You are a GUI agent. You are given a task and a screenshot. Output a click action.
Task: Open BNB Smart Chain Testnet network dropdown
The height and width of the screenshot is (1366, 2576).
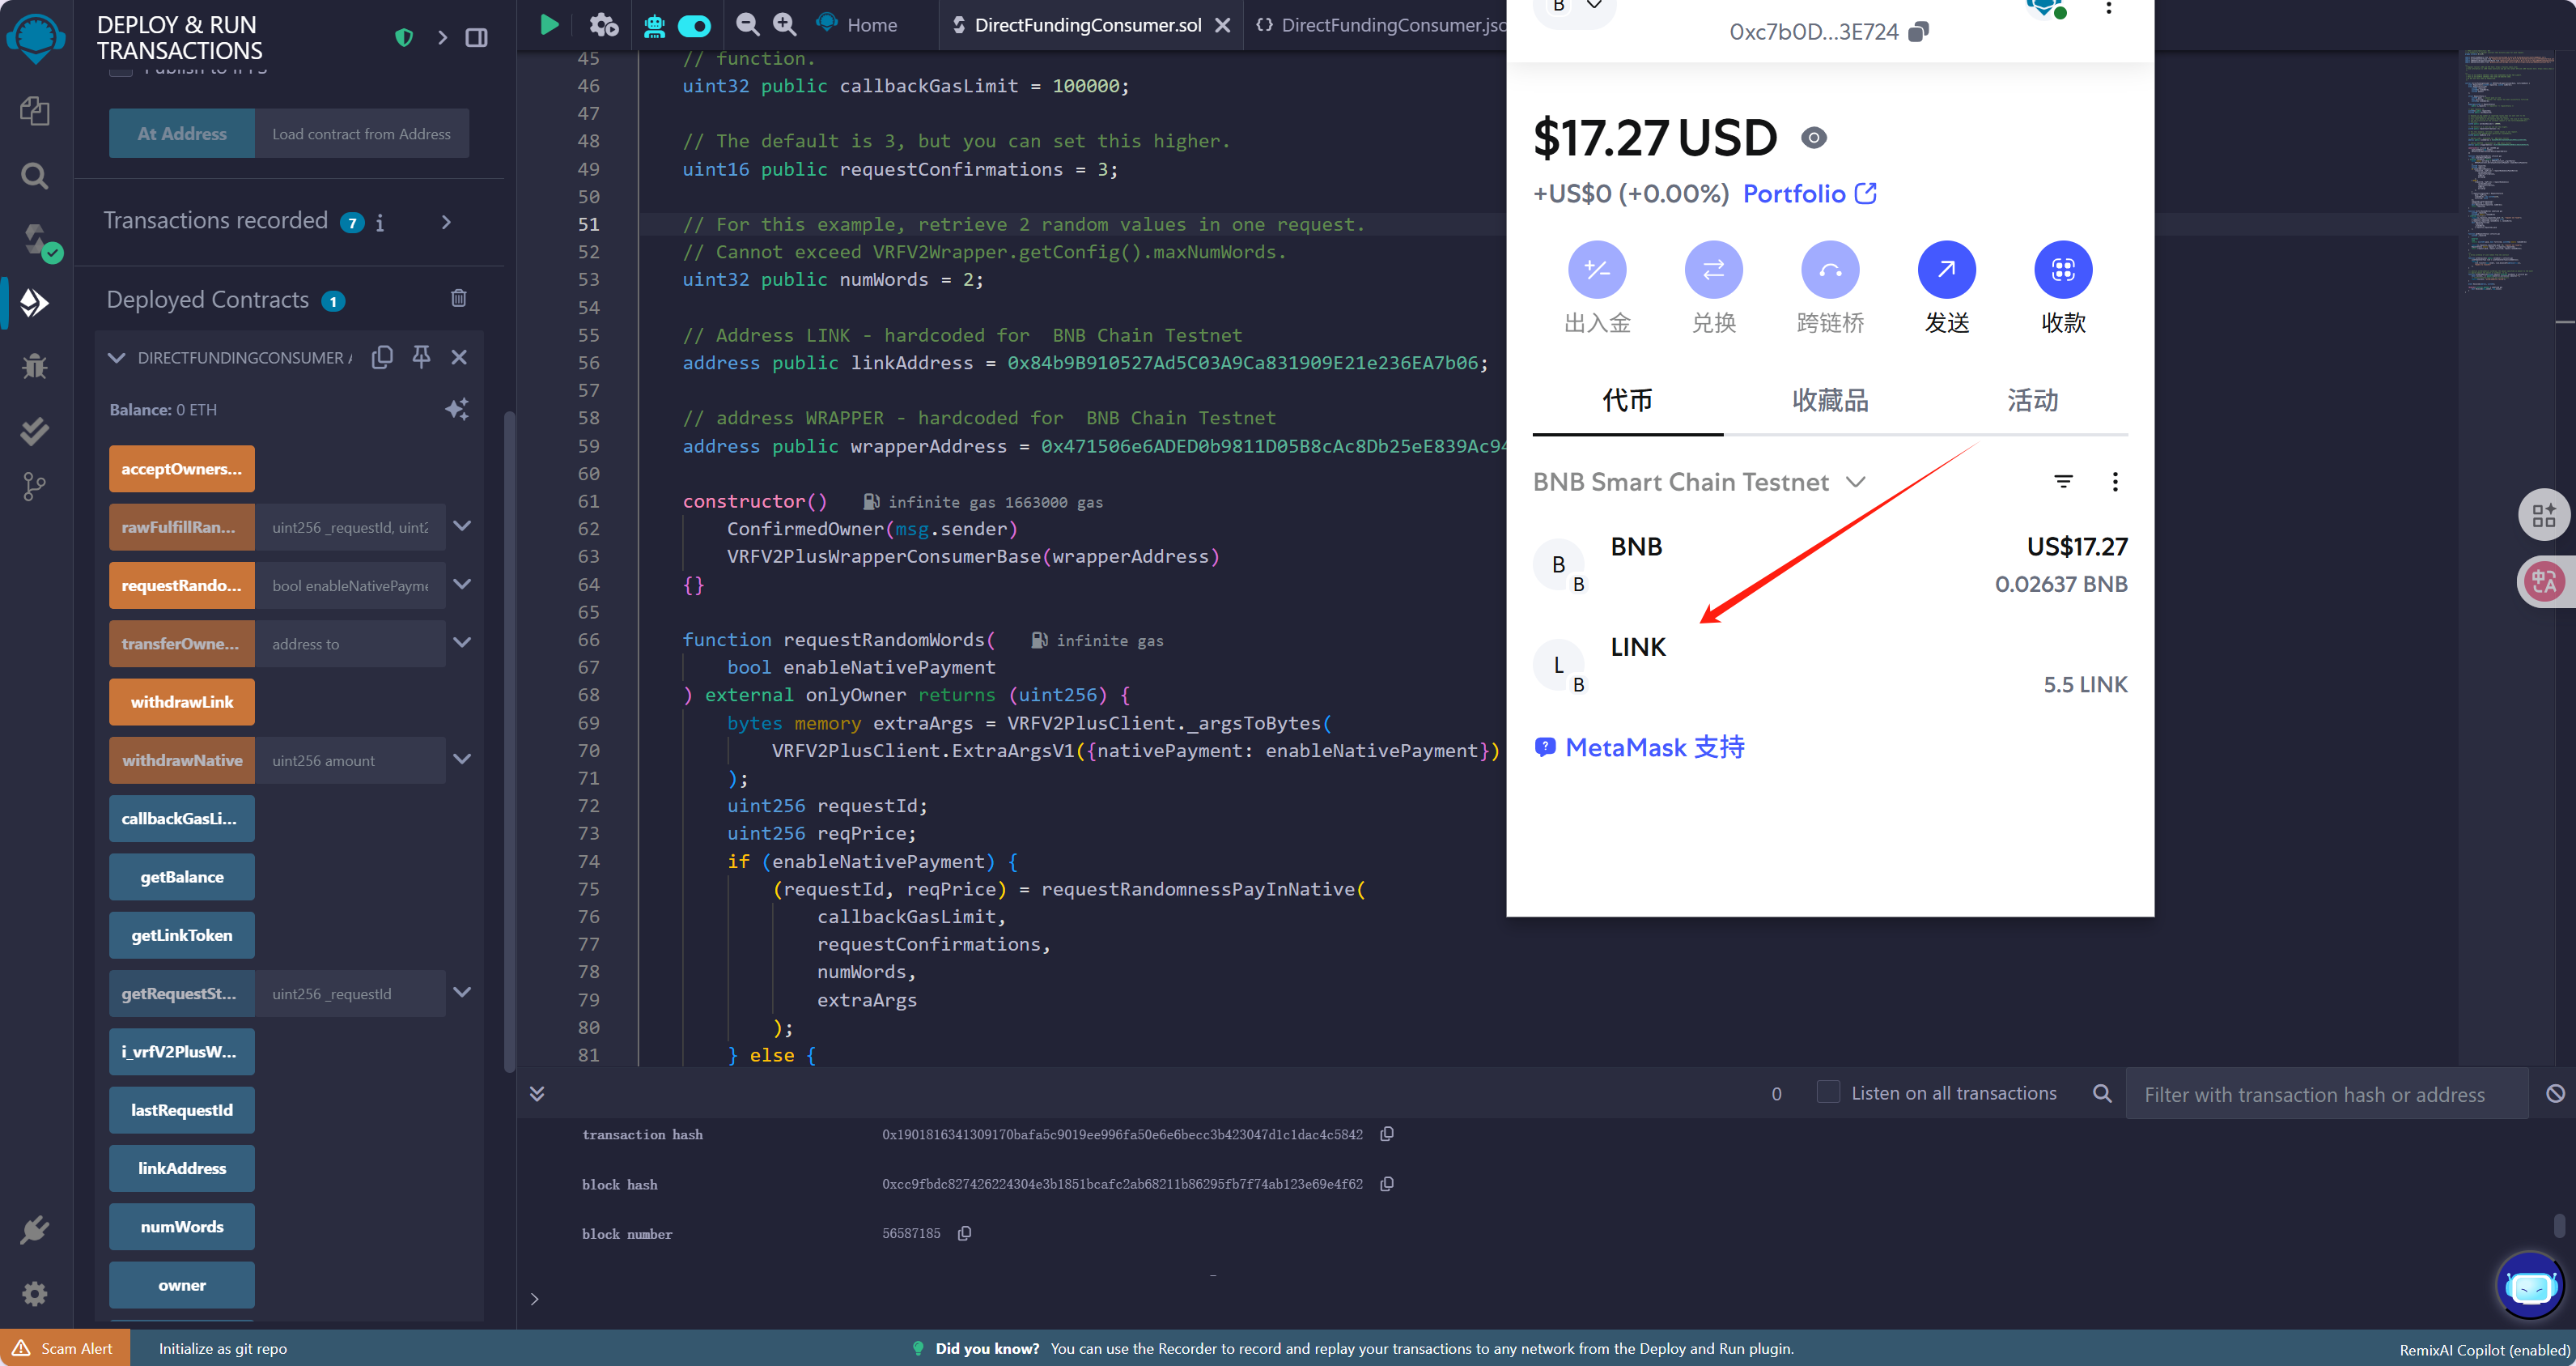[x=1700, y=481]
